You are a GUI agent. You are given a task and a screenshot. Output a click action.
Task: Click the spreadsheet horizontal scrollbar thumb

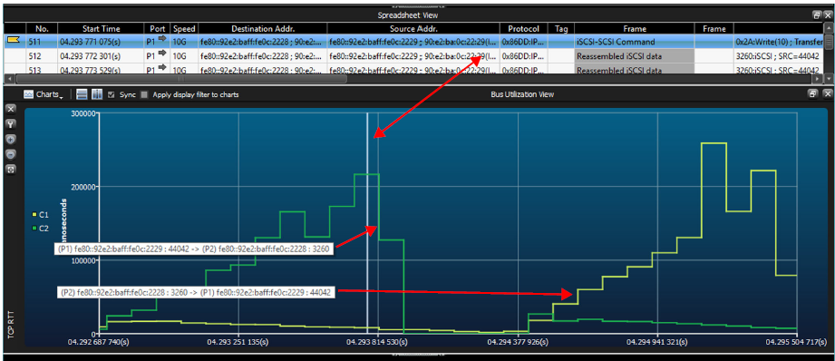click(x=181, y=78)
